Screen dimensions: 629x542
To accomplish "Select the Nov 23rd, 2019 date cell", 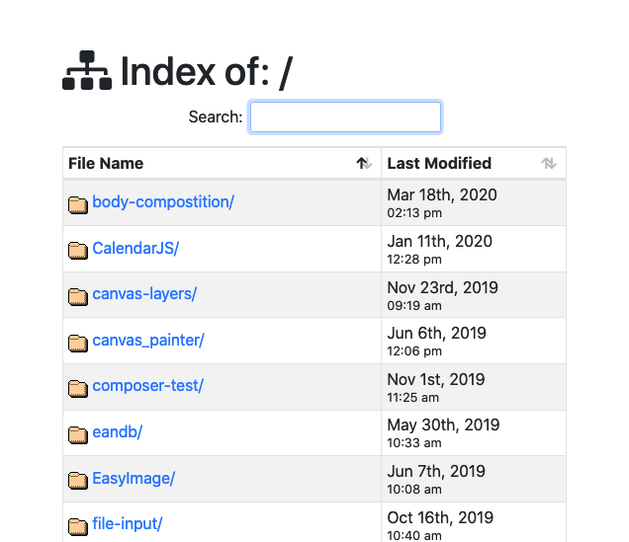I will tap(474, 295).
